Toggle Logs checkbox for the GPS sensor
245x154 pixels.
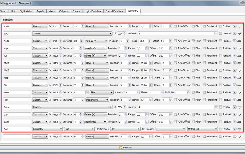[x=235, y=34]
